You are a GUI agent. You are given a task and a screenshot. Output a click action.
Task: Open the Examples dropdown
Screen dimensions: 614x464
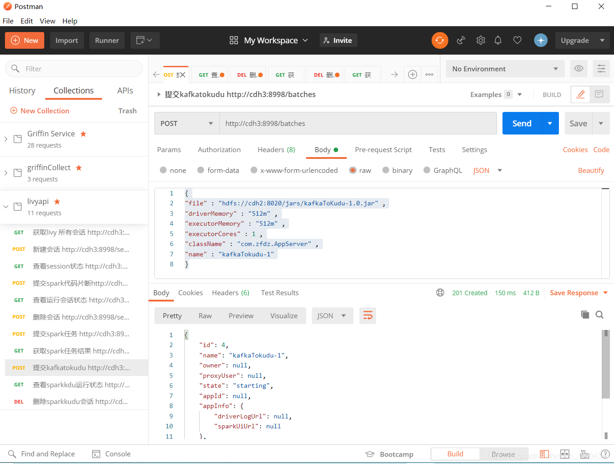pyautogui.click(x=496, y=94)
